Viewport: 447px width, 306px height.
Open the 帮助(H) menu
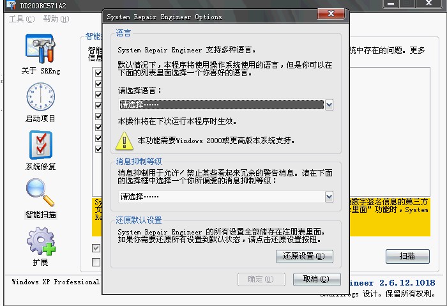point(56,19)
